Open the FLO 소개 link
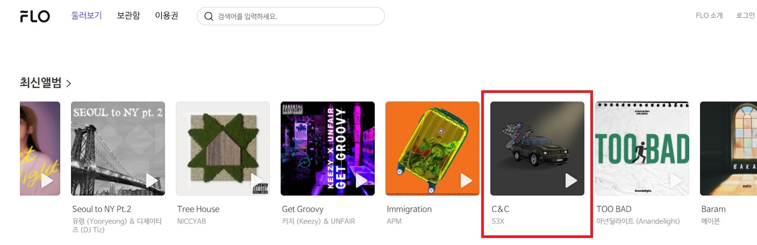Image resolution: width=757 pixels, height=245 pixels. [709, 16]
